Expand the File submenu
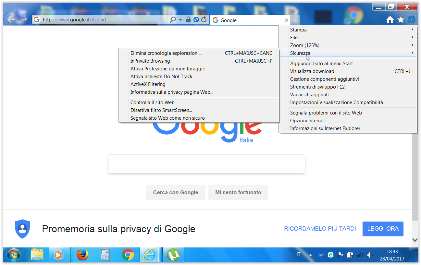421x265 pixels. (348, 37)
